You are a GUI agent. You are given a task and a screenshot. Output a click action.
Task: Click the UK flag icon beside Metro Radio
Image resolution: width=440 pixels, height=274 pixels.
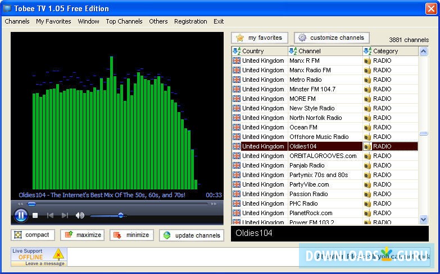coord(237,80)
